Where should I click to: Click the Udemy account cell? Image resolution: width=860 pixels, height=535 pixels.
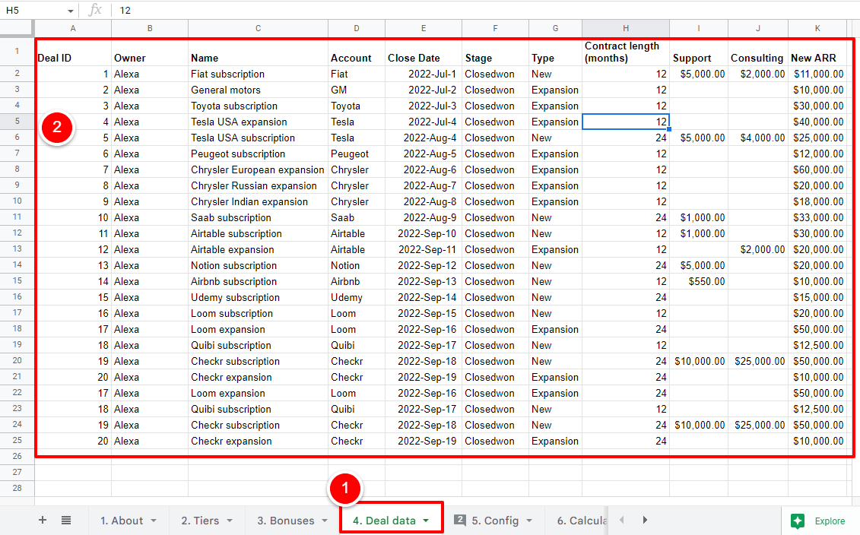357,298
